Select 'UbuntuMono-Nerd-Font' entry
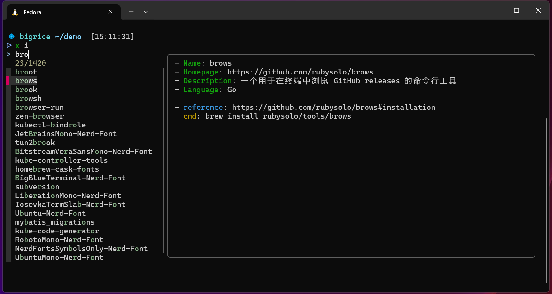 pyautogui.click(x=59, y=257)
